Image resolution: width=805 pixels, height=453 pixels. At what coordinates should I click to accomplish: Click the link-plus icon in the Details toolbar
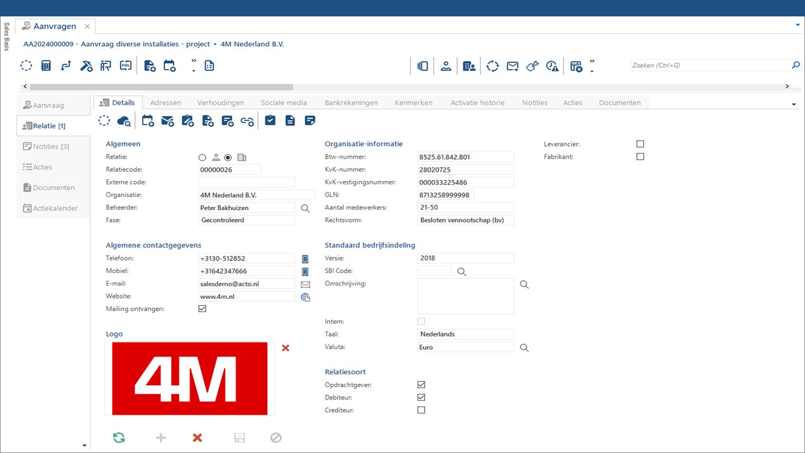point(248,121)
